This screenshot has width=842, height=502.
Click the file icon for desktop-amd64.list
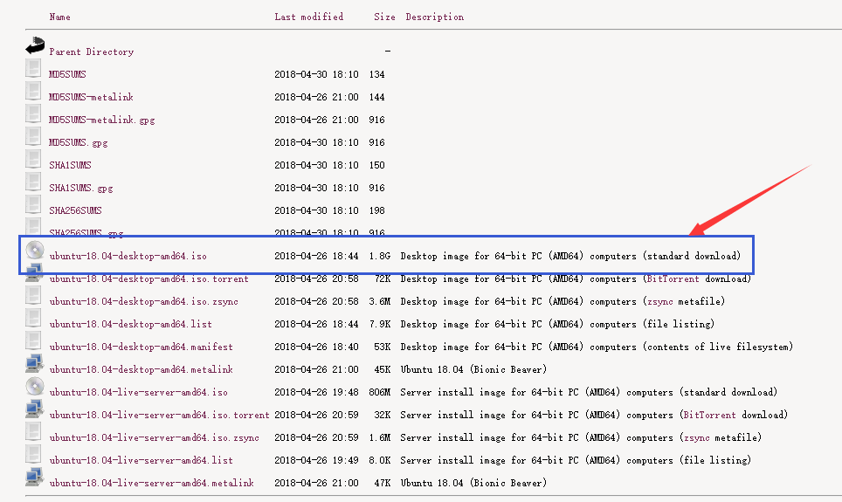click(x=33, y=319)
